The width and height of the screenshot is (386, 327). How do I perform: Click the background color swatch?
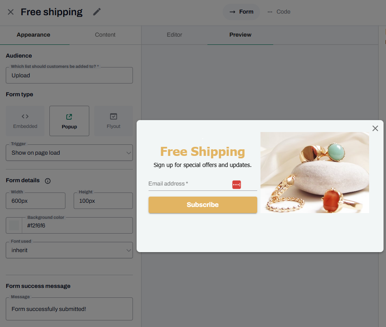point(14,225)
